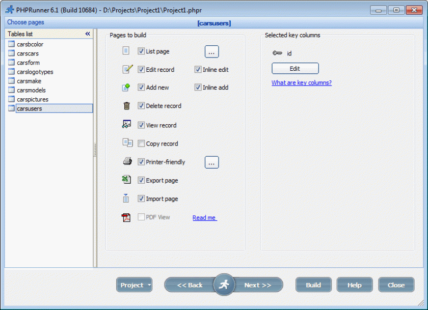The width and height of the screenshot is (428, 310).
Task: Open the What are key columns link
Action: pyautogui.click(x=301, y=82)
